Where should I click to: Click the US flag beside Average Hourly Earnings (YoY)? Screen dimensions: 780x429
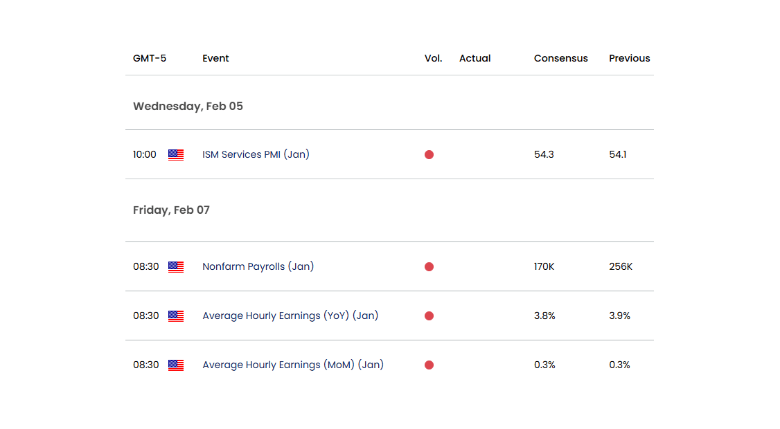coord(176,316)
